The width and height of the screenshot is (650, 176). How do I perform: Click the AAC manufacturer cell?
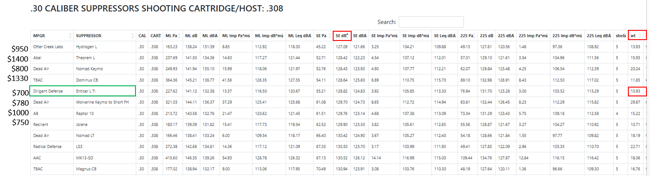pyautogui.click(x=51, y=158)
